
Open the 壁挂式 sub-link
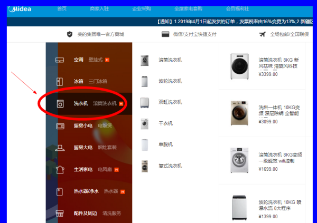(96, 60)
